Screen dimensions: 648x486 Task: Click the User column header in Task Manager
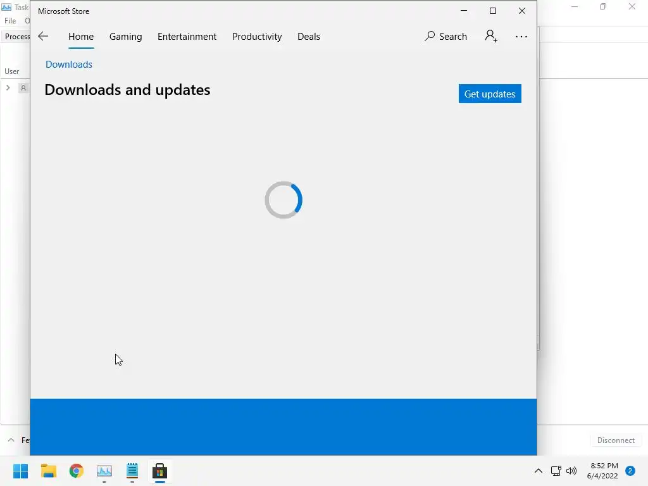pyautogui.click(x=11, y=71)
